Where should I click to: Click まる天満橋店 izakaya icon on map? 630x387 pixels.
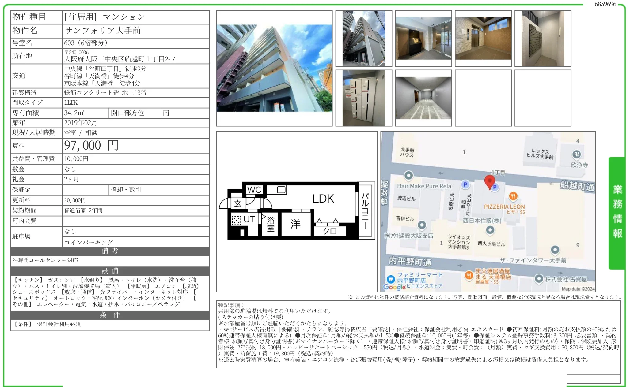(x=469, y=275)
